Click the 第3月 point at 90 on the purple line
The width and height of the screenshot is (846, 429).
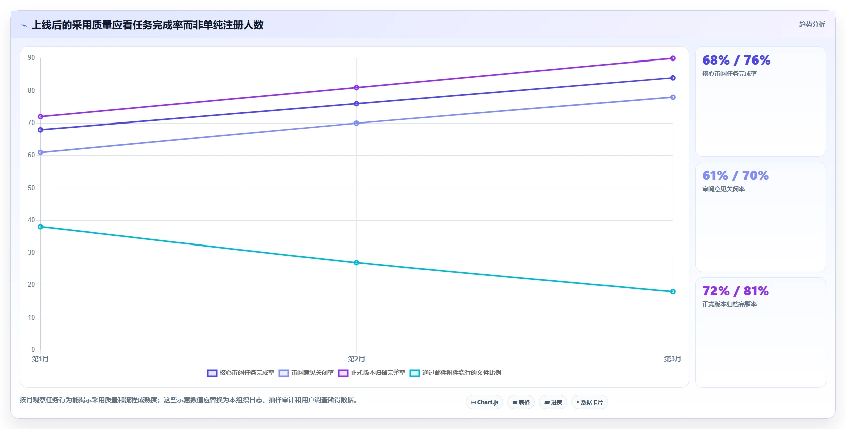click(x=673, y=58)
